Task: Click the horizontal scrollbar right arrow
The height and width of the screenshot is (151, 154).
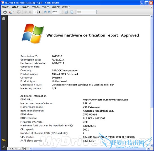Action: pyautogui.click(x=149, y=149)
